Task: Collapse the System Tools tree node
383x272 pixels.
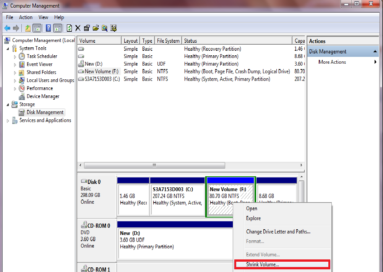Action: (8, 48)
